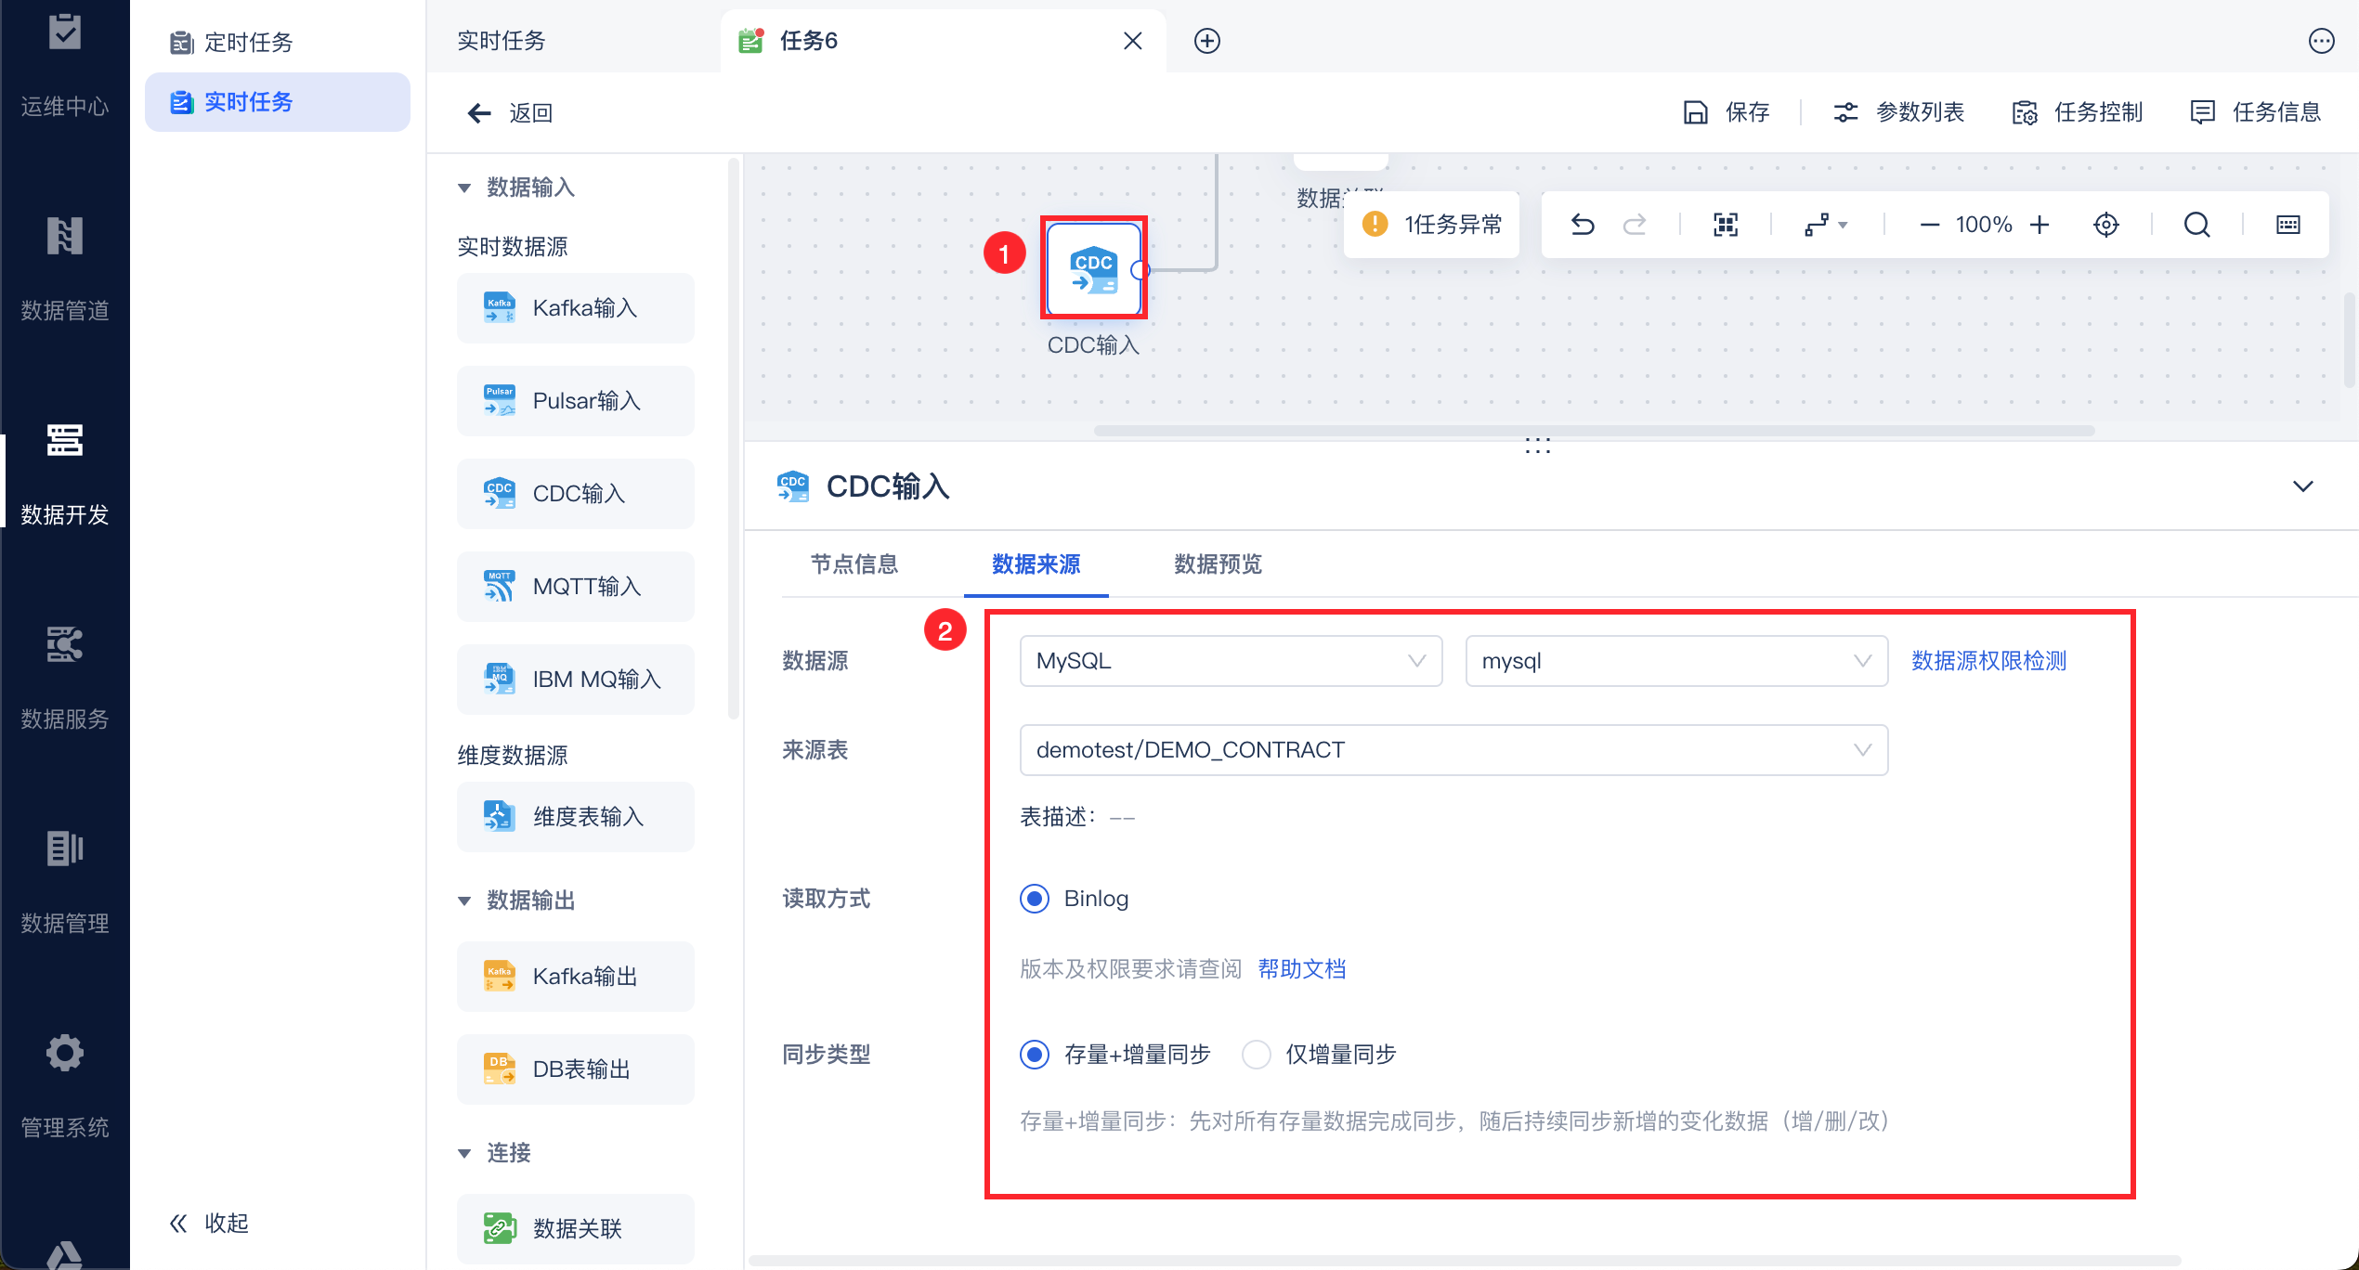The width and height of the screenshot is (2359, 1270).
Task: Click the zoom-out minus icon
Action: [x=1929, y=225]
